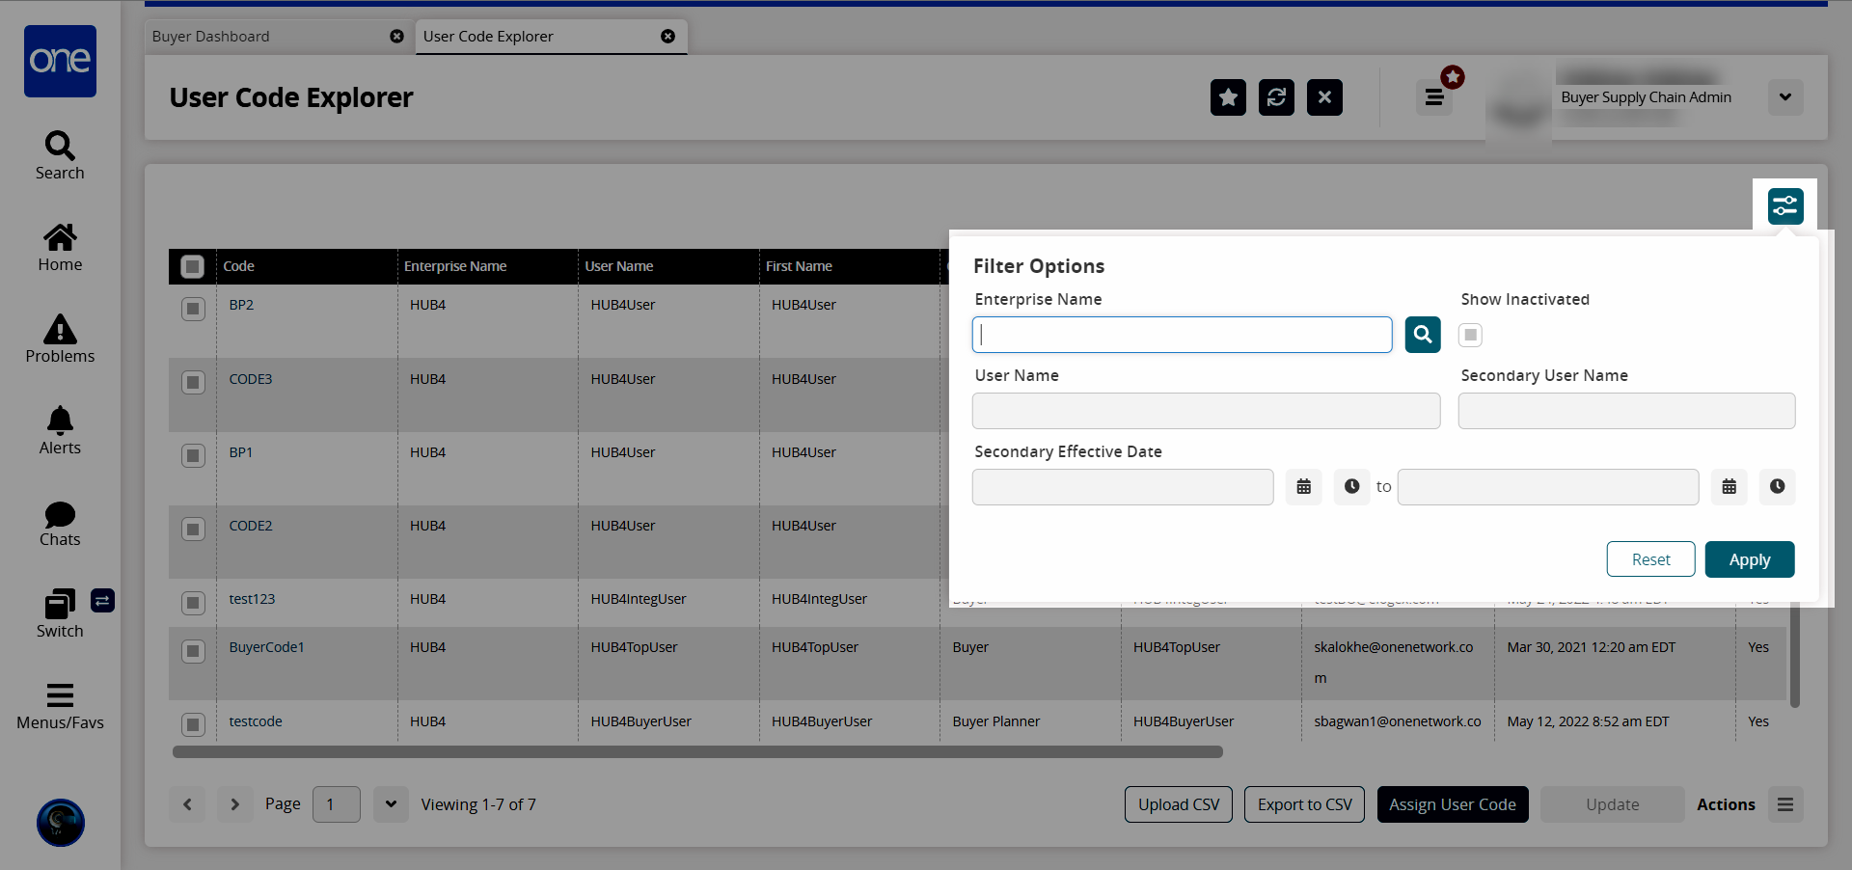Toggle the Show Inactivated checkbox
This screenshot has width=1852, height=870.
[1470, 335]
